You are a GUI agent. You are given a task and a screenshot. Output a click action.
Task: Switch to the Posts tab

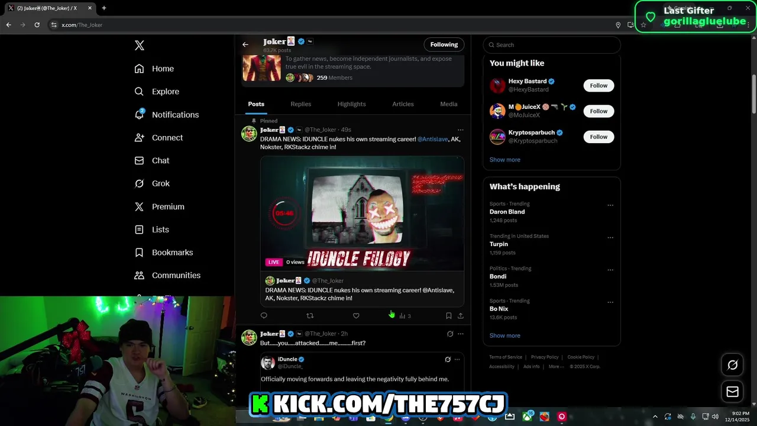click(256, 104)
